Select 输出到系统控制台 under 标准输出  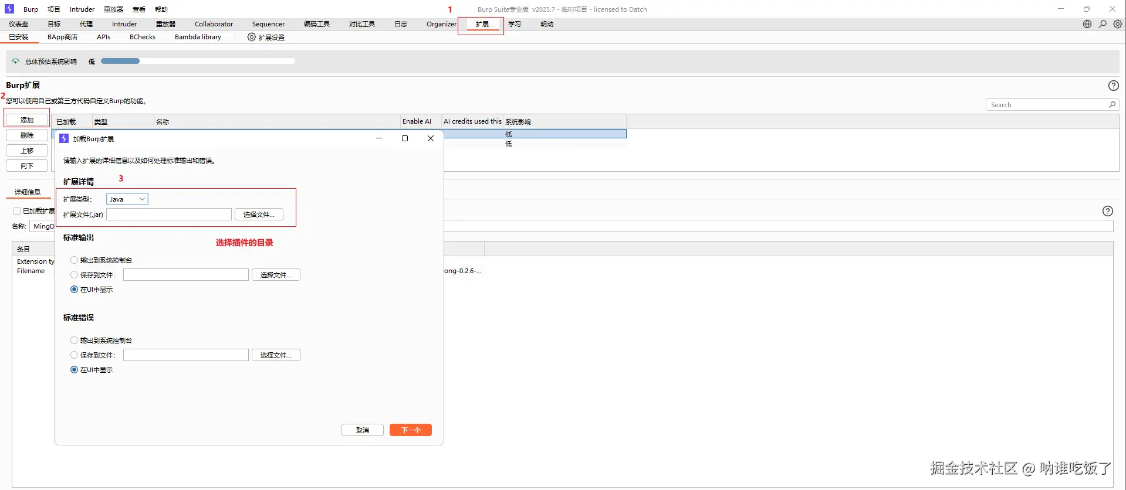point(74,260)
